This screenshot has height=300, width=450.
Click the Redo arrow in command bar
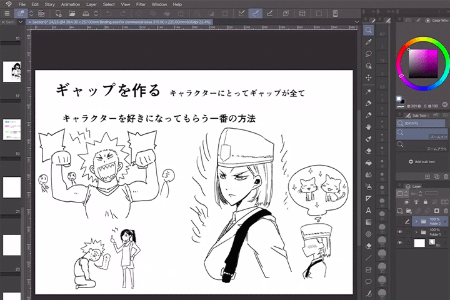[122, 14]
